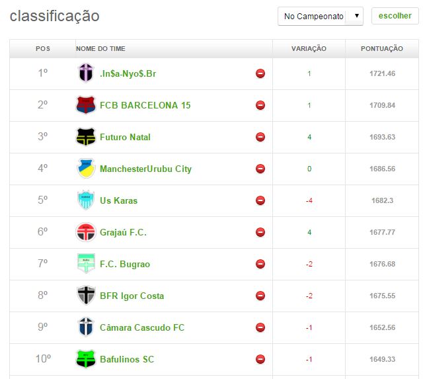The height and width of the screenshot is (379, 425).
Task: Click the Futuro Natal team shield icon
Action: click(86, 137)
